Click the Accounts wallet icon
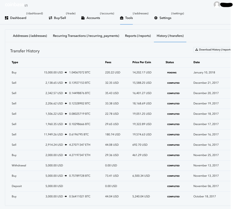Viewport: 233px width, 209px height. click(x=83, y=18)
